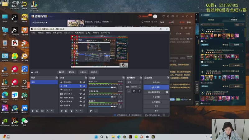The image size is (249, 140).
Task: Switch to 我的收藏 tab in 云顶阵容
Action: 211,20
